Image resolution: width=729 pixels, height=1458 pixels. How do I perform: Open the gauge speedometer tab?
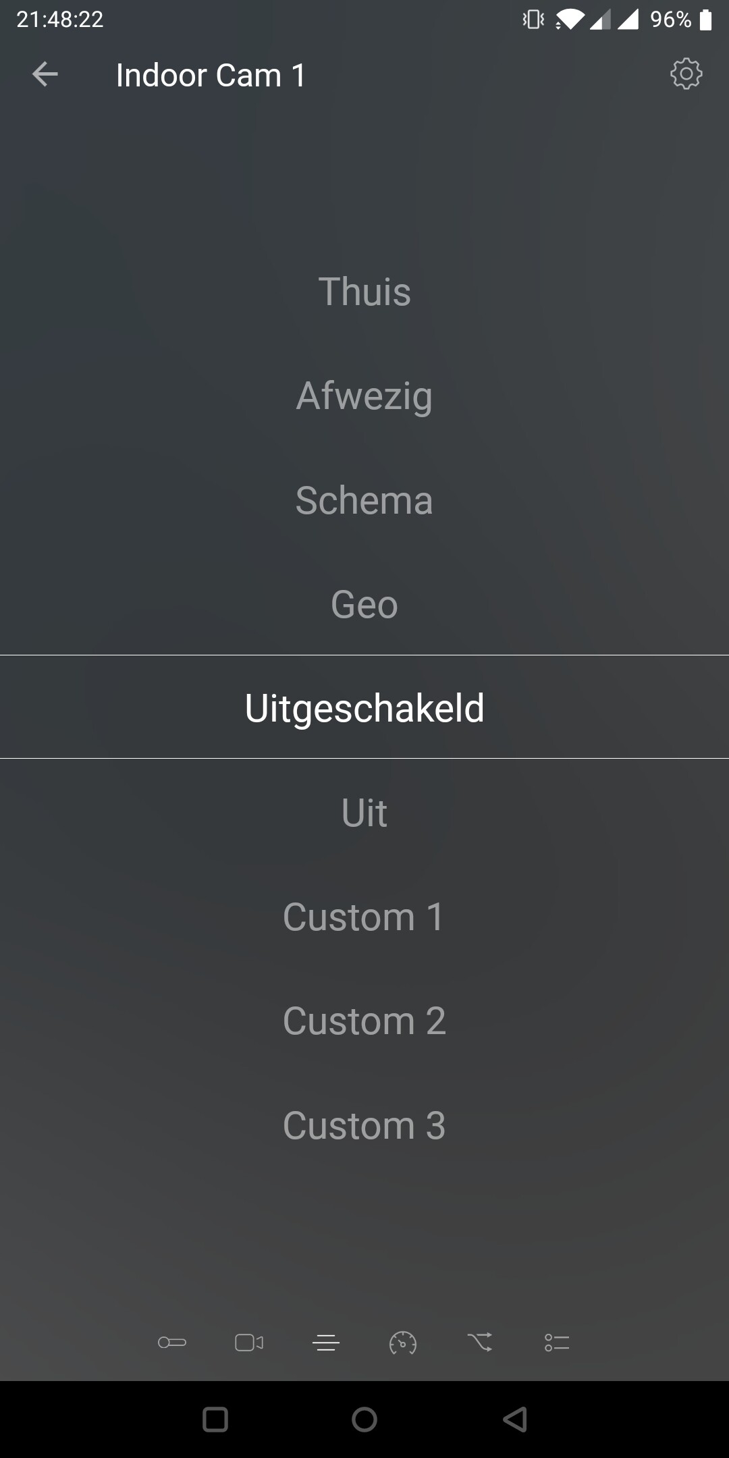(x=403, y=1343)
